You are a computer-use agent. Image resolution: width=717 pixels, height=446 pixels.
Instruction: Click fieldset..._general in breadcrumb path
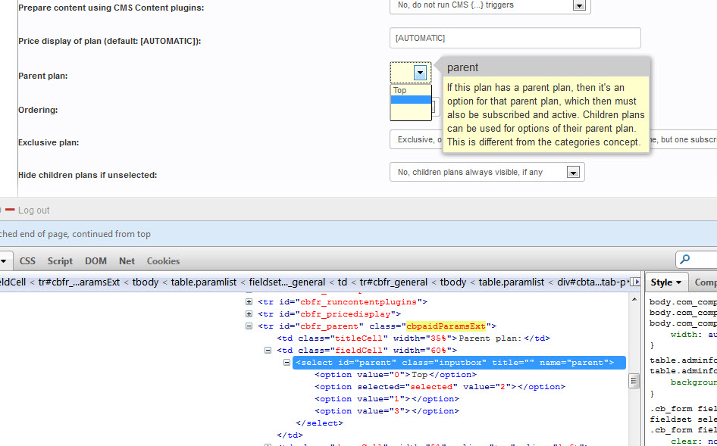[287, 282]
